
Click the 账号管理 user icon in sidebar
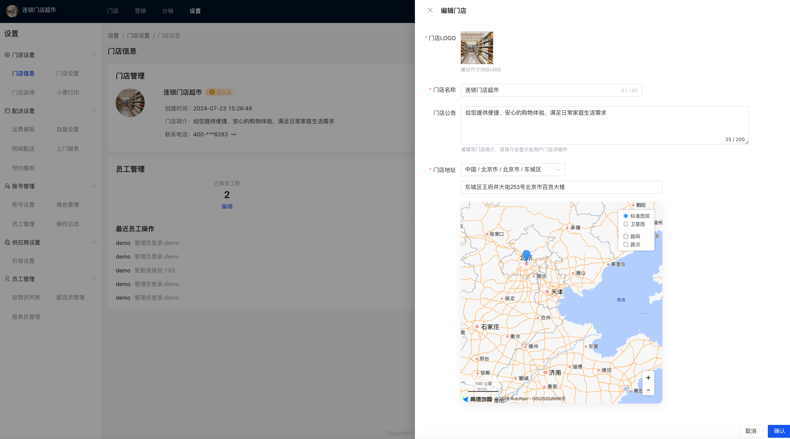(x=7, y=186)
